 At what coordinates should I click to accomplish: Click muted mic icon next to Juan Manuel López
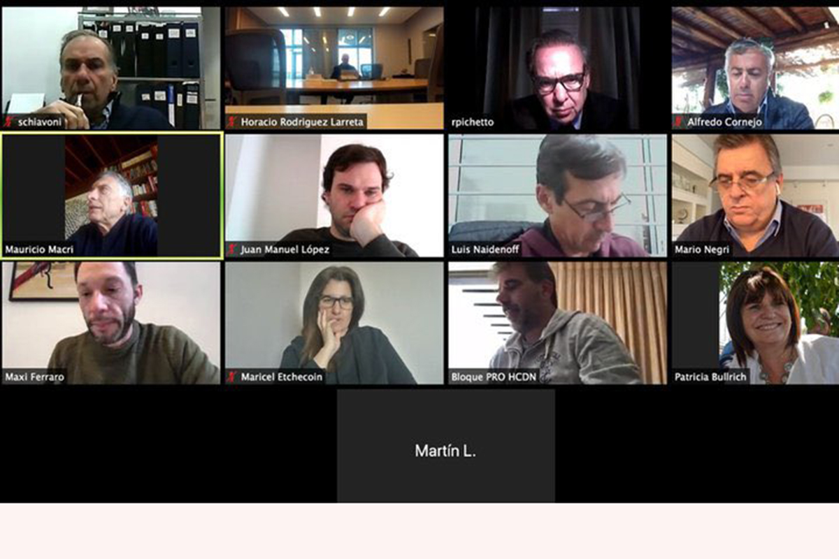(x=232, y=249)
